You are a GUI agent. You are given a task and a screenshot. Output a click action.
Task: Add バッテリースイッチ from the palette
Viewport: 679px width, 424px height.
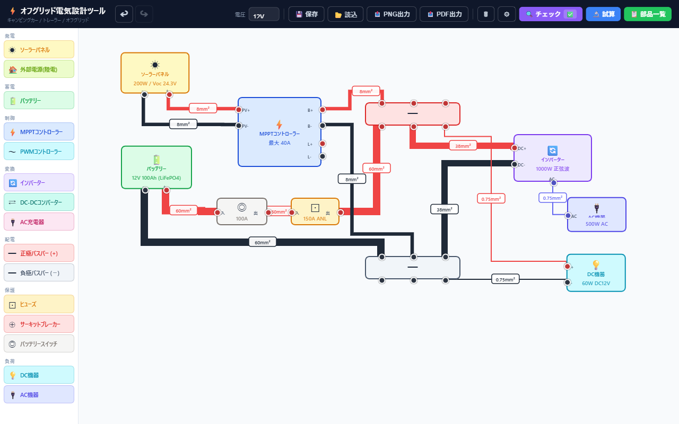39,343
